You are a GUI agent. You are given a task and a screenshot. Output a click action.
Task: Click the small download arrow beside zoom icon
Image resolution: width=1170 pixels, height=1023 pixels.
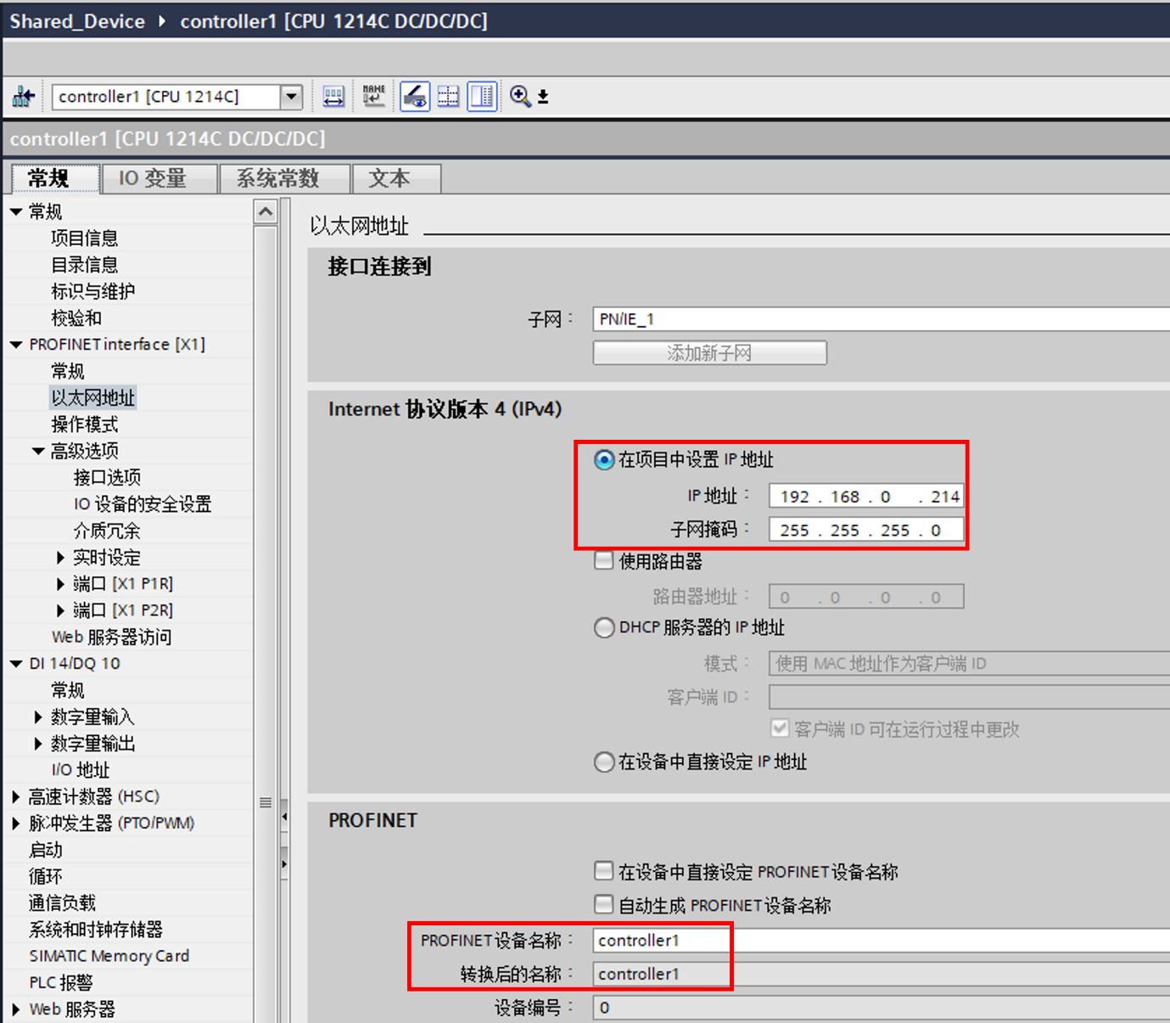(543, 97)
